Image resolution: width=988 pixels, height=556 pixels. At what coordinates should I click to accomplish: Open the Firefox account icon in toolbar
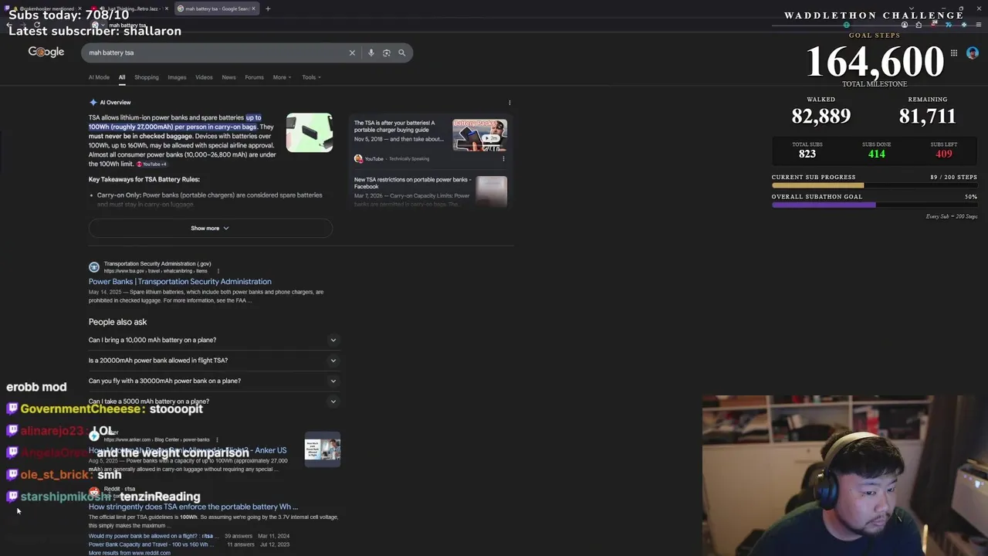(x=905, y=25)
